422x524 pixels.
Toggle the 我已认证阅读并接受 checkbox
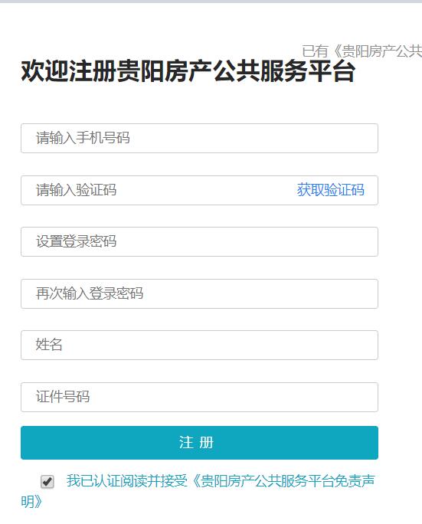click(x=47, y=482)
